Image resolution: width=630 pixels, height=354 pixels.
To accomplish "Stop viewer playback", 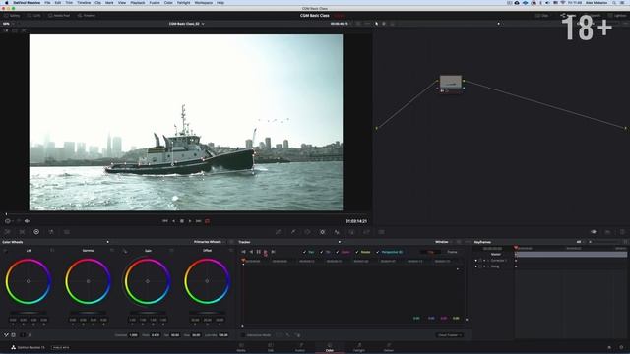I will pyautogui.click(x=182, y=221).
